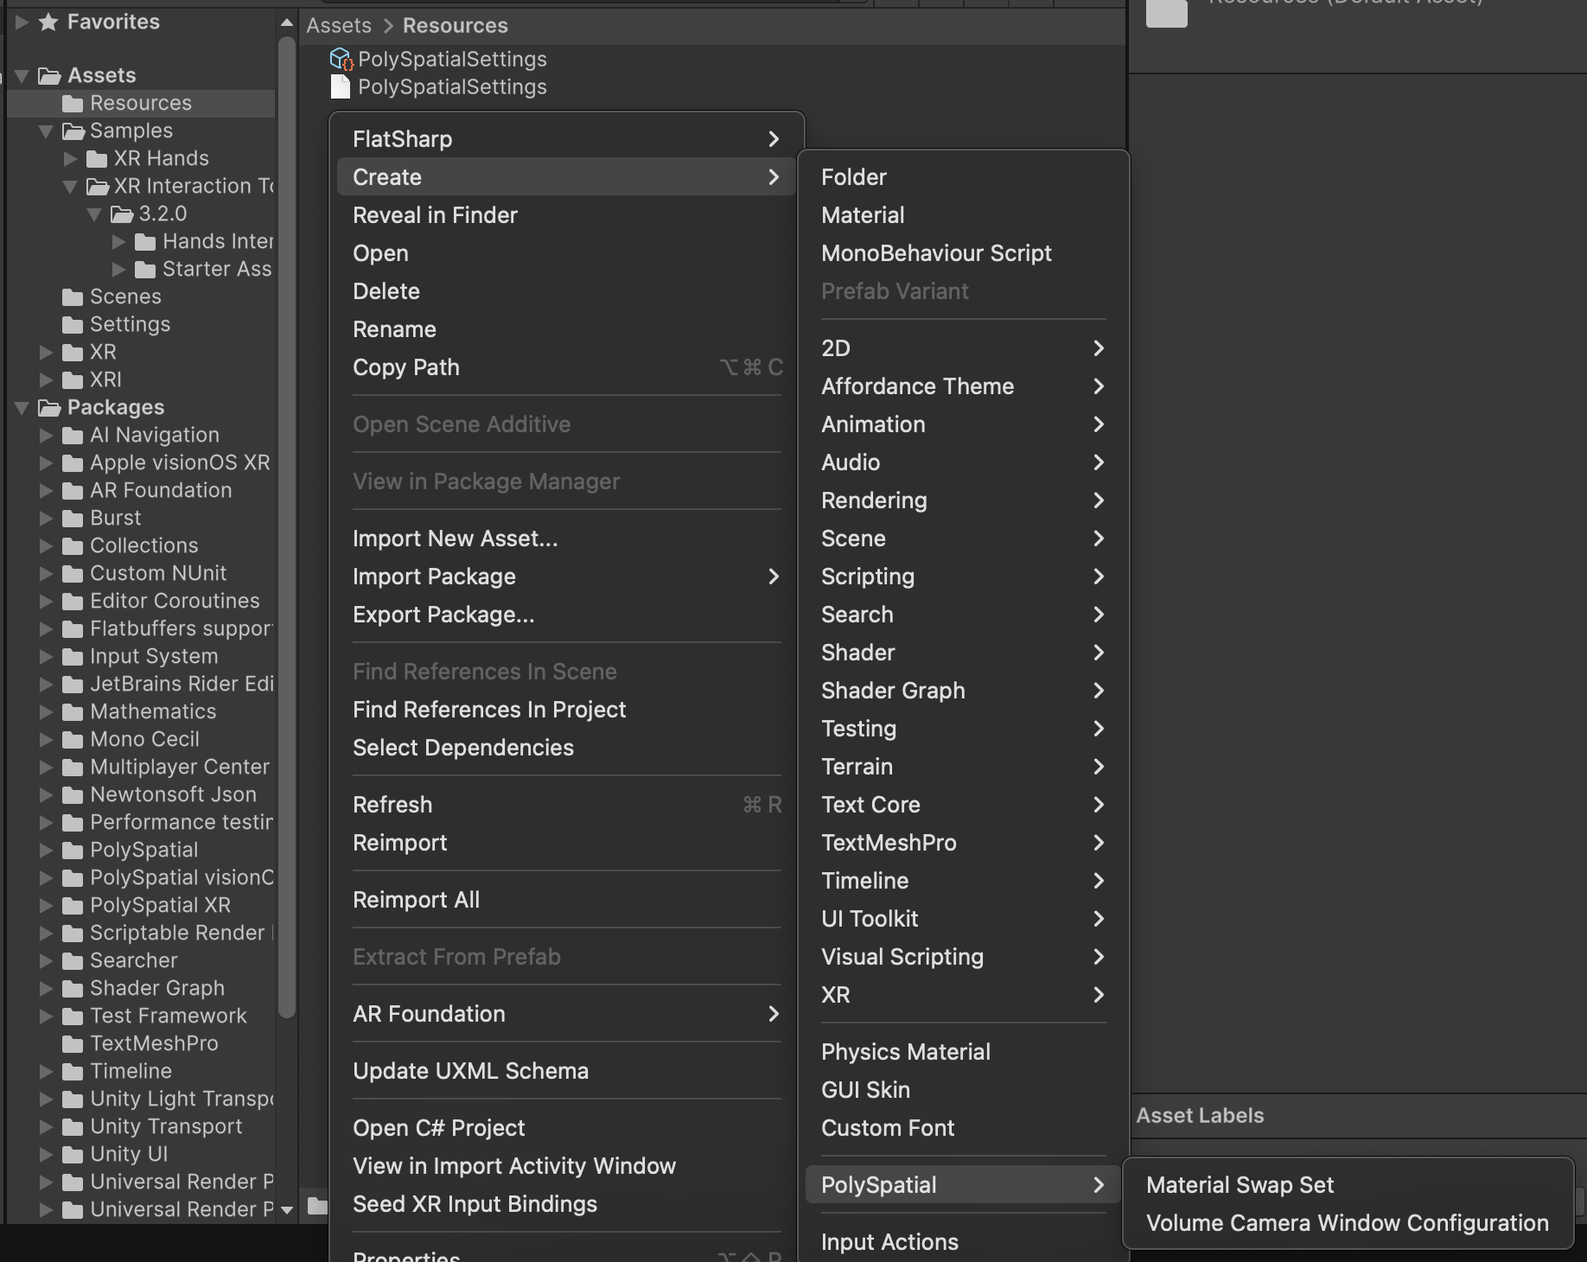Select Export Package... menu item

[x=566, y=615]
